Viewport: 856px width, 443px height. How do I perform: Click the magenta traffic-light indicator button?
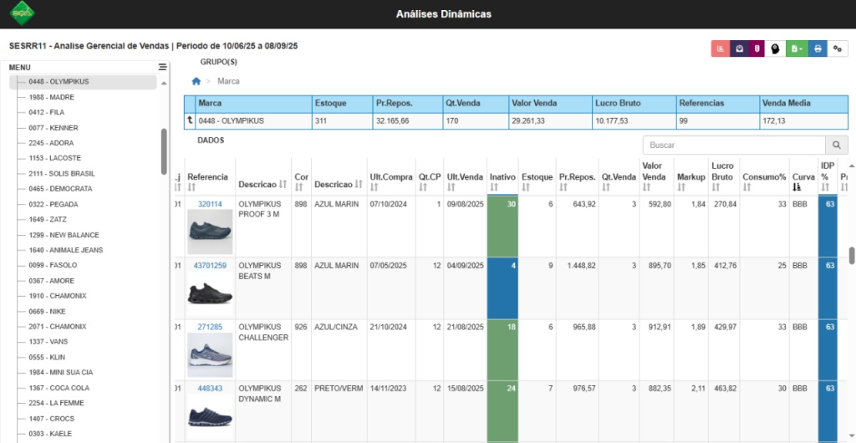click(757, 48)
